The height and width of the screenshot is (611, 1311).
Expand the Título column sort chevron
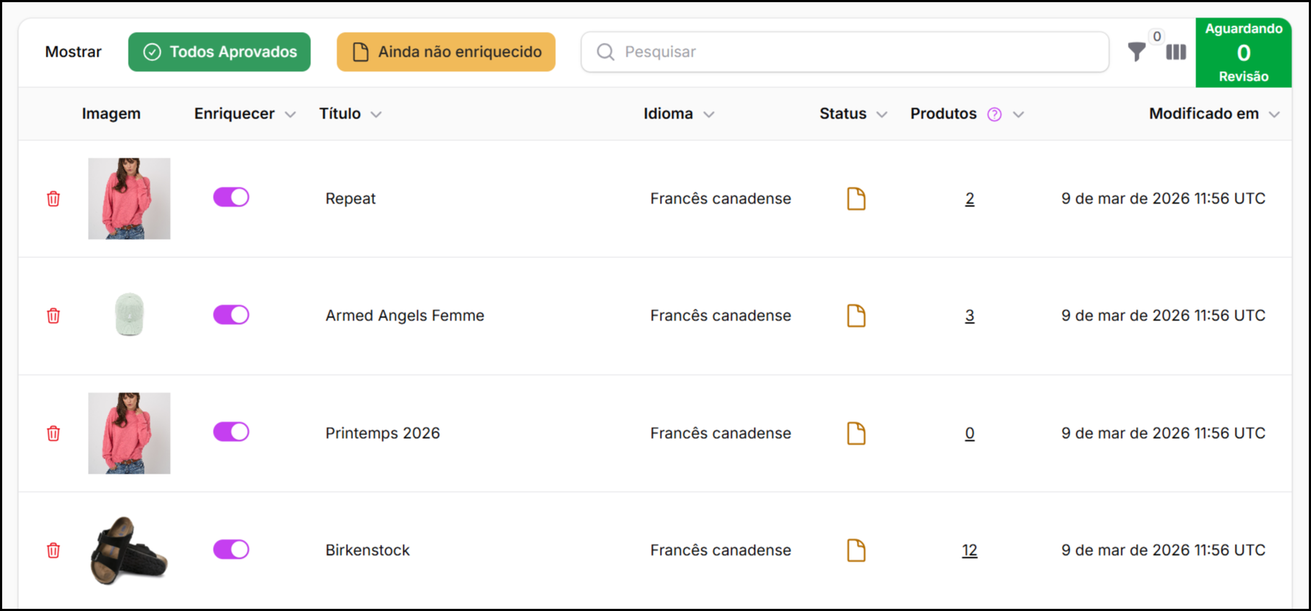point(376,115)
